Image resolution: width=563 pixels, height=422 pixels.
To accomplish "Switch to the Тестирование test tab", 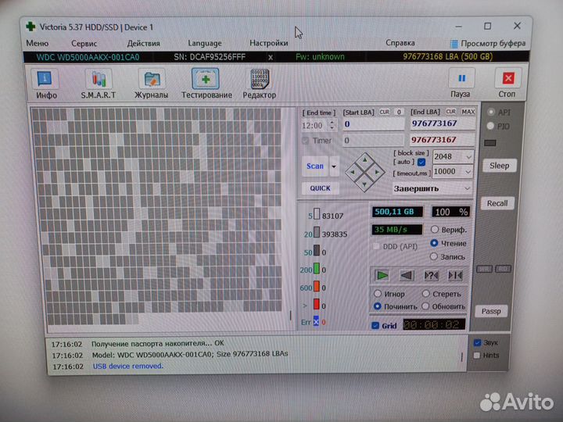I will pyautogui.click(x=206, y=84).
